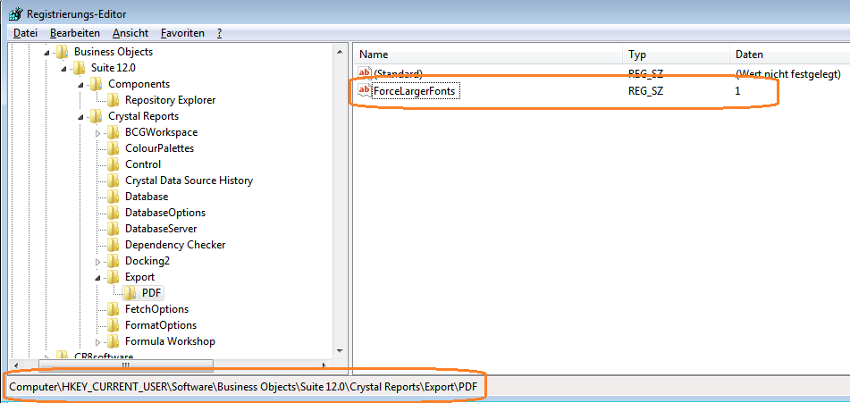Viewport: 850px width, 403px height.
Task: Click the ForceLargerFonts string value icon
Action: click(x=365, y=91)
